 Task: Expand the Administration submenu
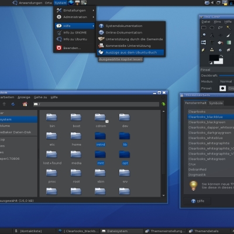(75, 17)
